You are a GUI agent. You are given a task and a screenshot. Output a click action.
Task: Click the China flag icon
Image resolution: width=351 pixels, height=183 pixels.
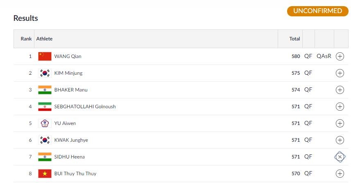coord(45,56)
